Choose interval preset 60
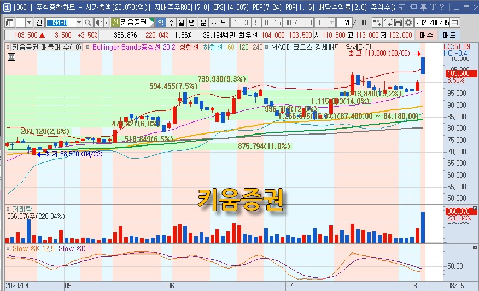Viewport: 479px width, 291px height. click(x=308, y=22)
